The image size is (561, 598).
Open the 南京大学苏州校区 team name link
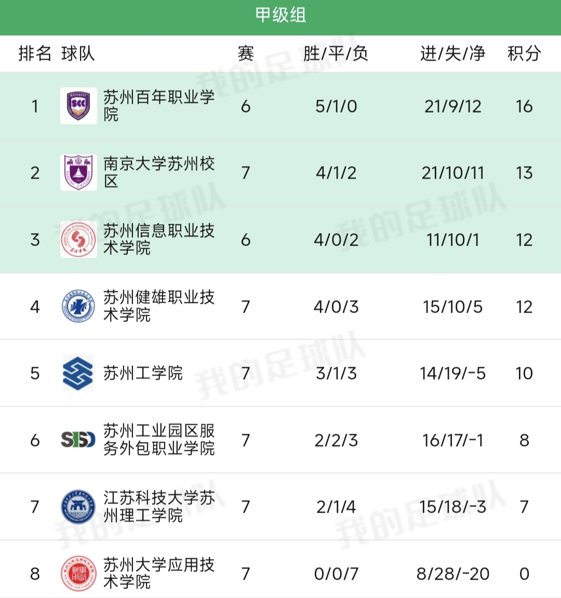pos(158,172)
